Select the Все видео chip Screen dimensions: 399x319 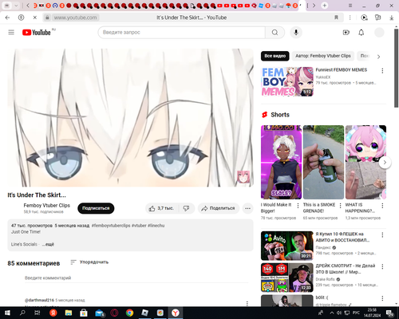275,56
